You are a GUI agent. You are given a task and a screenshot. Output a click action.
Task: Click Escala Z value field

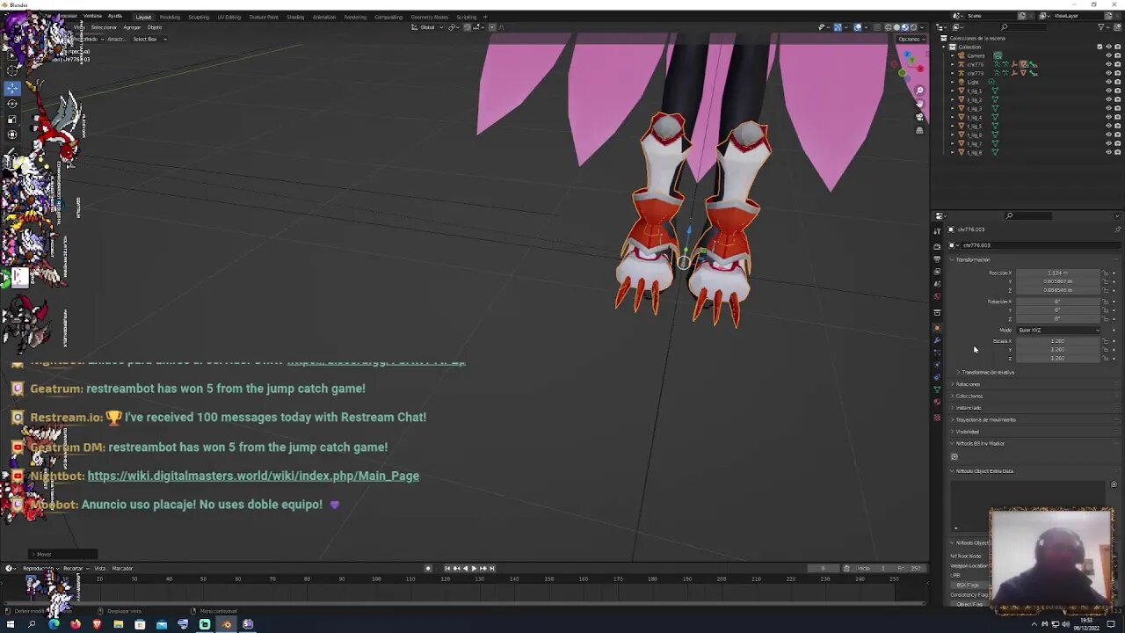coord(1056,359)
